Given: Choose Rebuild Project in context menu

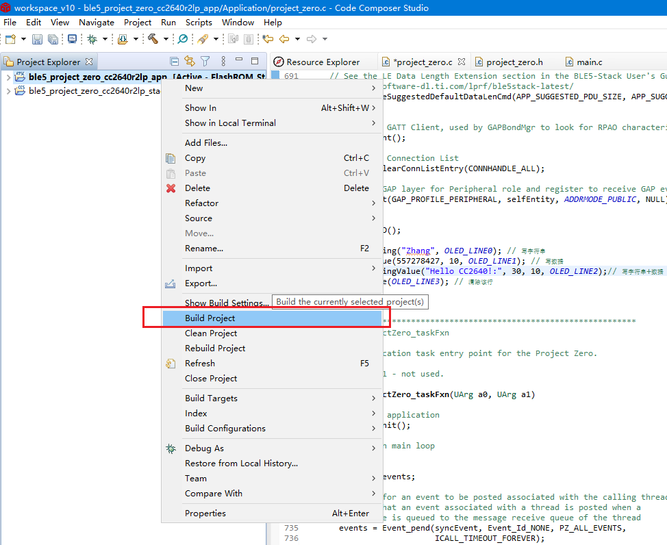Looking at the screenshot, I should pyautogui.click(x=273, y=348).
